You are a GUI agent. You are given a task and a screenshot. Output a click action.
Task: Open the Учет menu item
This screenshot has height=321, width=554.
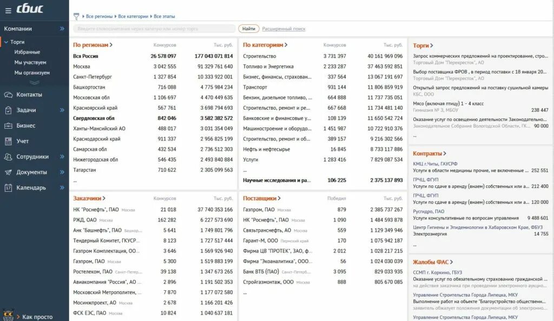[x=22, y=141]
